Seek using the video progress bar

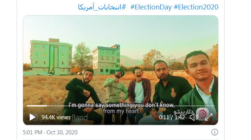coord(120,106)
